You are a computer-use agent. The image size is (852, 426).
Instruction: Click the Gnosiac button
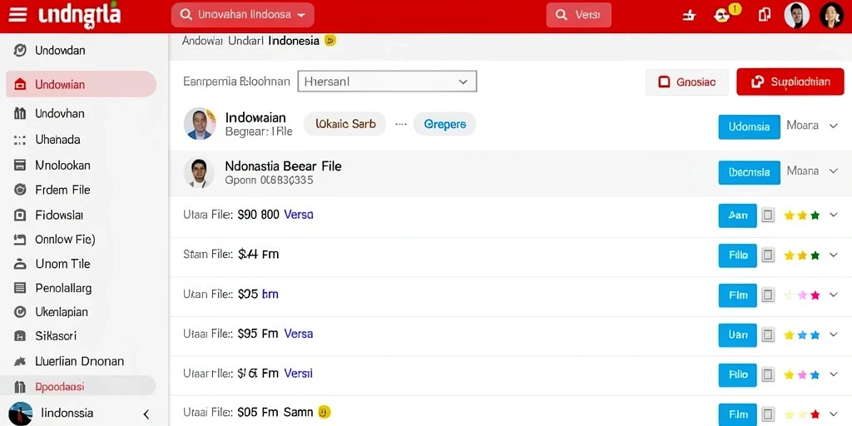click(686, 82)
